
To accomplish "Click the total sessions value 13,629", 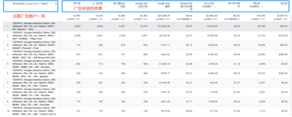I will (x=99, y=16).
